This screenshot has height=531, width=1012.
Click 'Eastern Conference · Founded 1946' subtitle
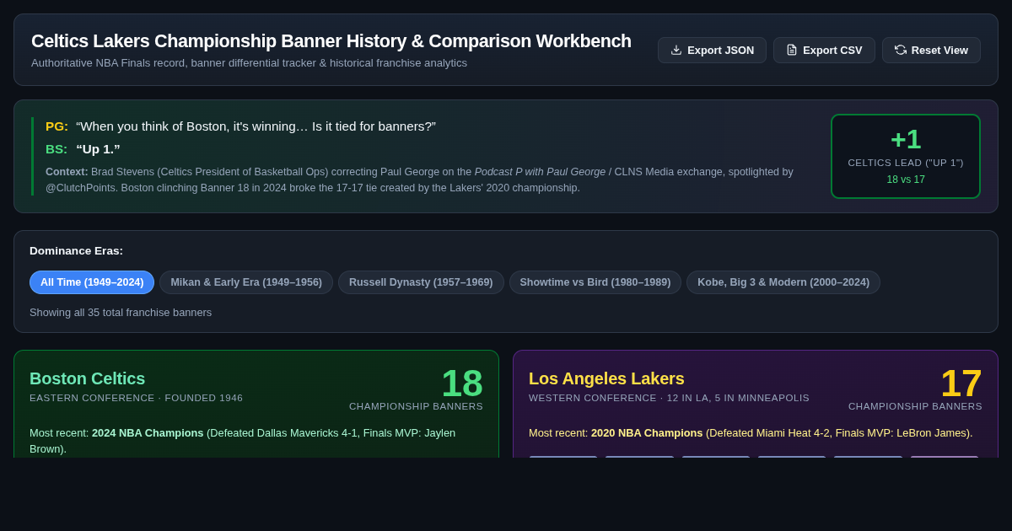136,398
